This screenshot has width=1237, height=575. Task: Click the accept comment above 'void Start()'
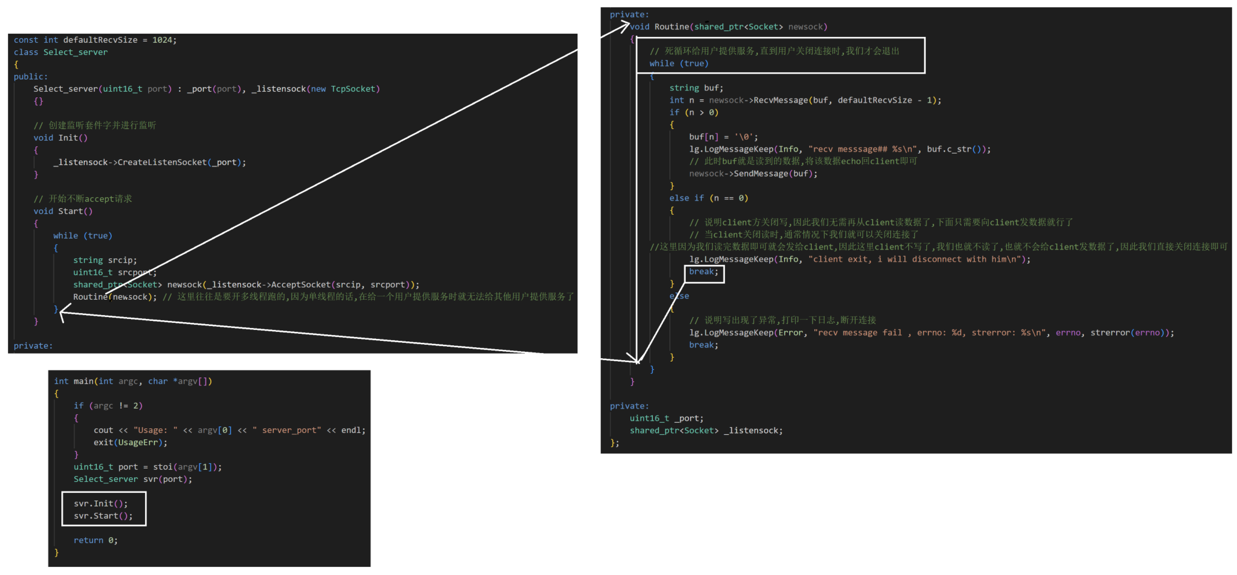[82, 199]
